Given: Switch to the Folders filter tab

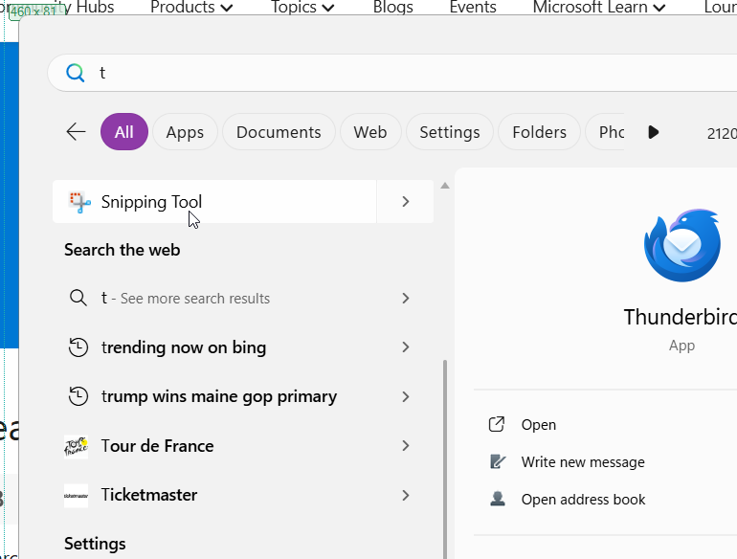Looking at the screenshot, I should [539, 132].
